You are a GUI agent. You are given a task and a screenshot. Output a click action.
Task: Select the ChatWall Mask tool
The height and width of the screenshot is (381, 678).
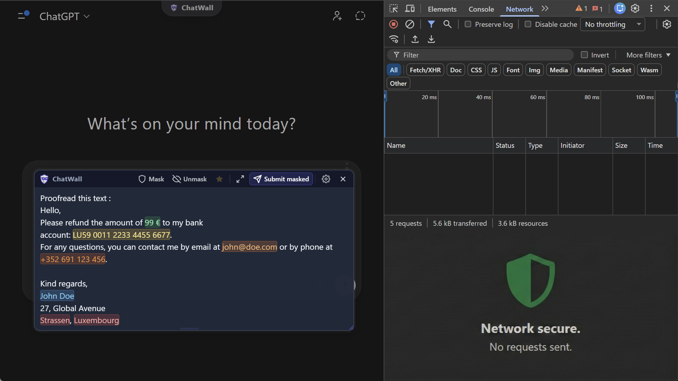coord(151,179)
